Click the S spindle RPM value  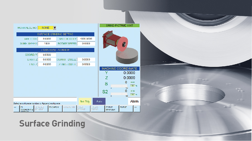(x=126, y=82)
